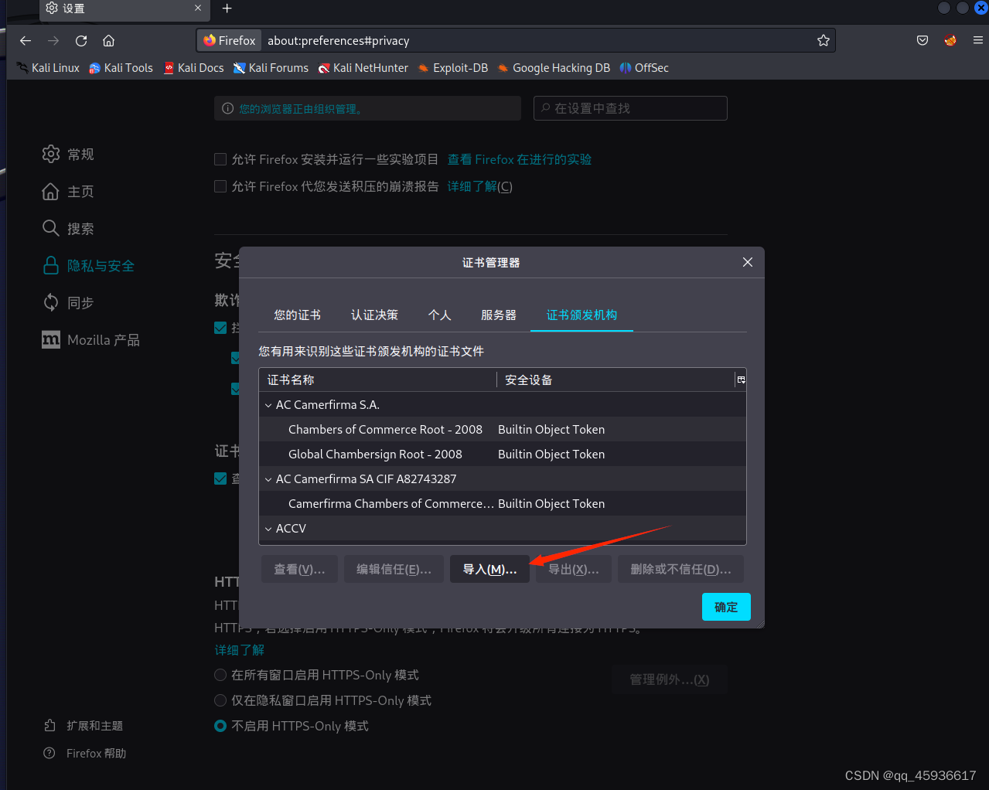The height and width of the screenshot is (790, 989).
Task: Click the forward navigation arrow
Action: click(53, 41)
